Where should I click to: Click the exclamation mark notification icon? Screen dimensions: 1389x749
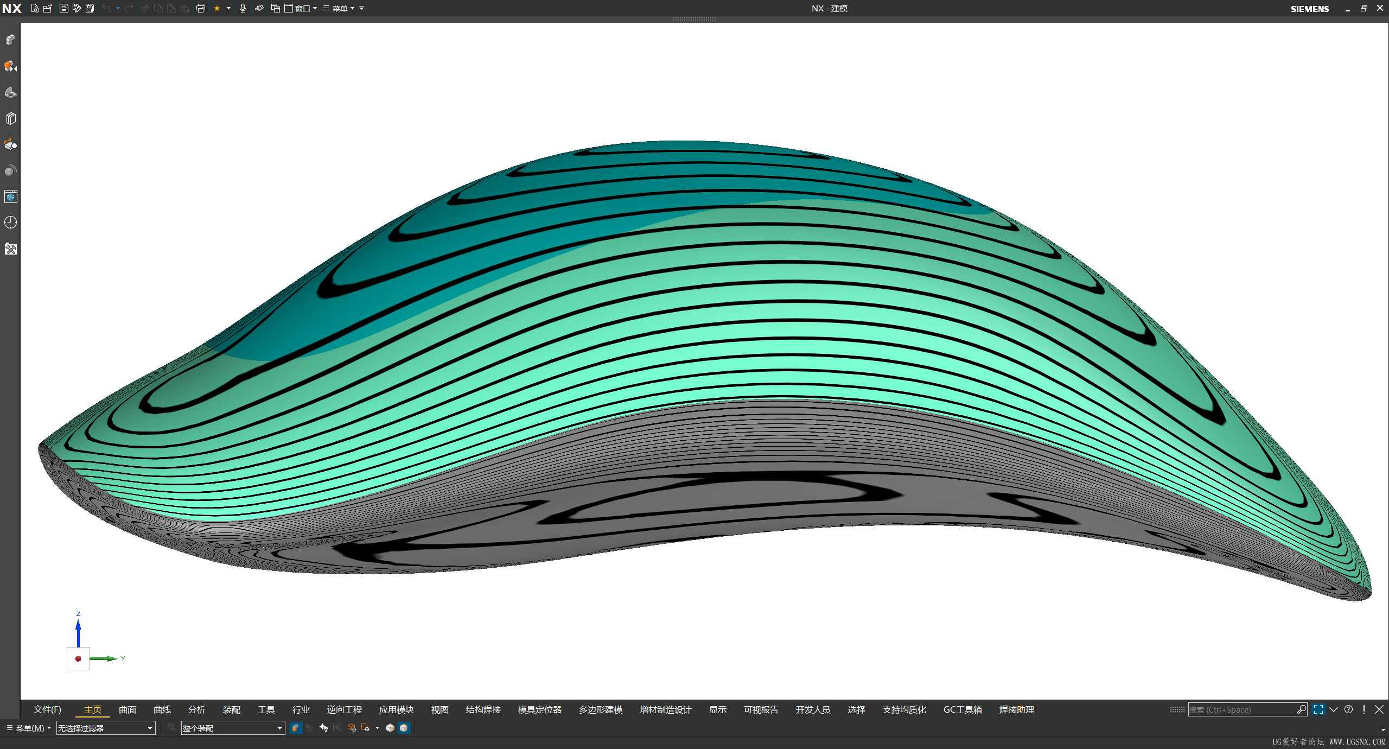click(1363, 709)
